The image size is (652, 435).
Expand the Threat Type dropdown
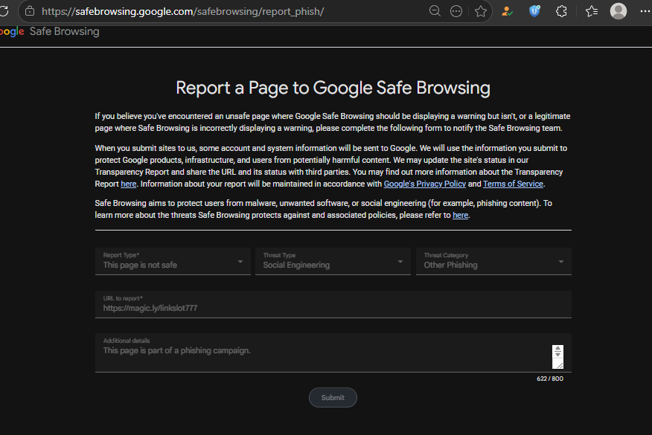pos(333,261)
